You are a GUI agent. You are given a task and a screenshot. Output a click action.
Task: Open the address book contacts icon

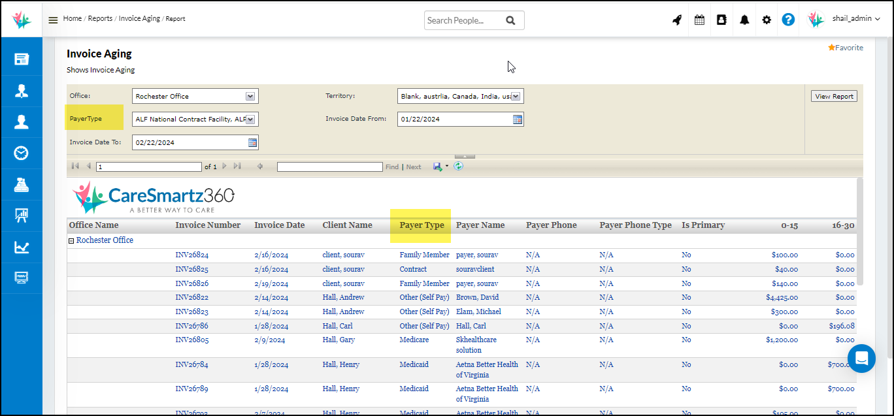click(x=721, y=20)
